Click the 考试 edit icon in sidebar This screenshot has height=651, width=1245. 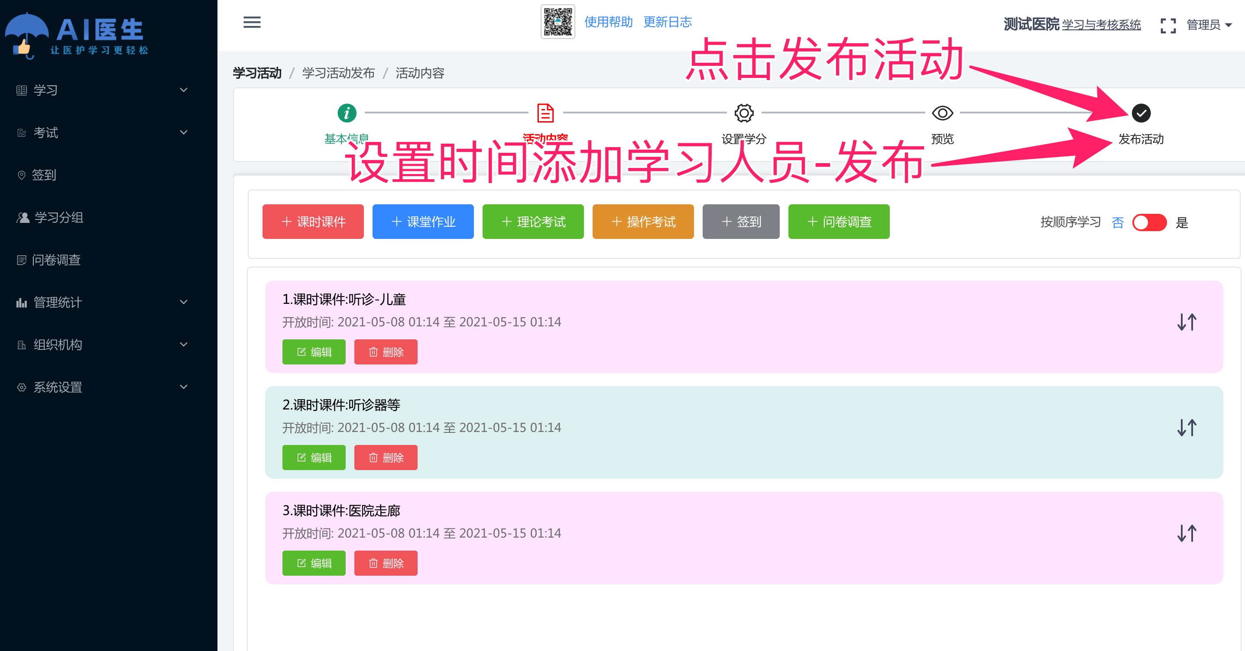pyautogui.click(x=21, y=133)
